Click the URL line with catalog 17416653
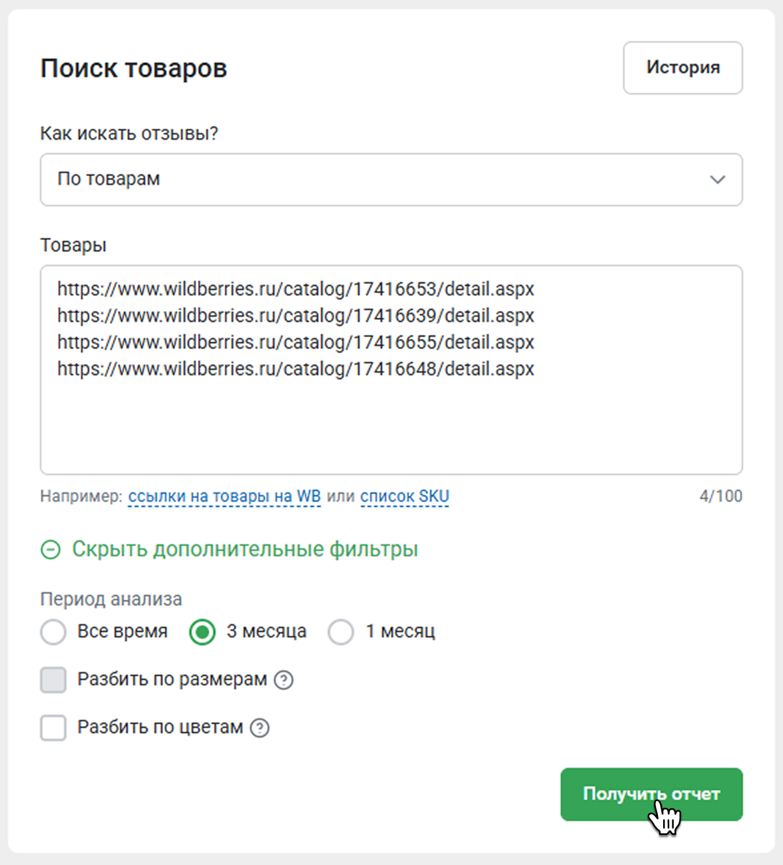Image resolution: width=783 pixels, height=865 pixels. 296,289
